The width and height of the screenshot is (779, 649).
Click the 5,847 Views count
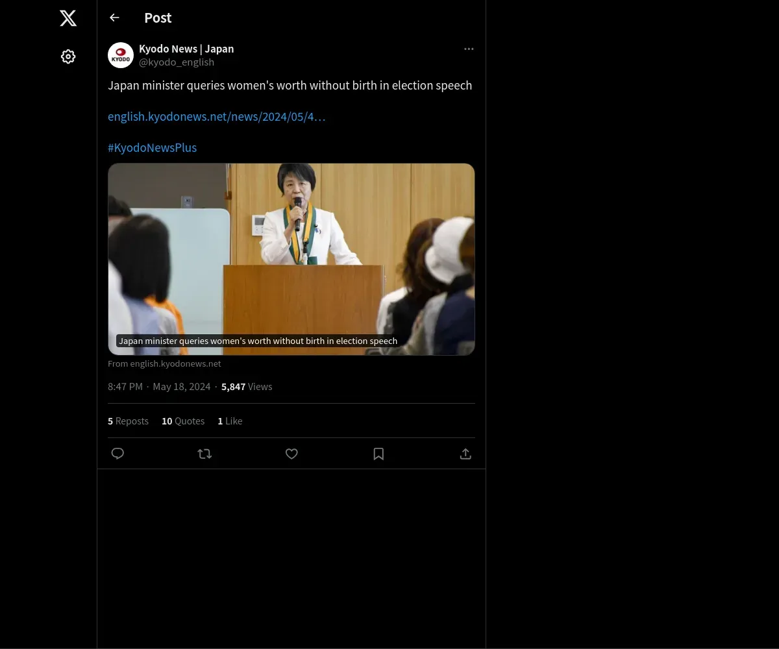click(247, 387)
